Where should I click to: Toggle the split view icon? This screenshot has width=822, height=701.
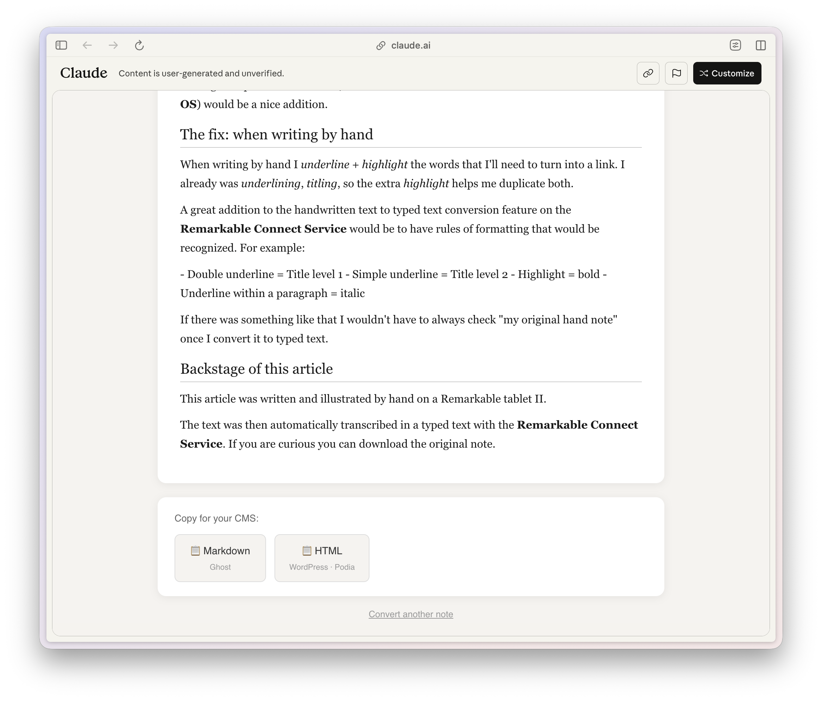click(760, 45)
